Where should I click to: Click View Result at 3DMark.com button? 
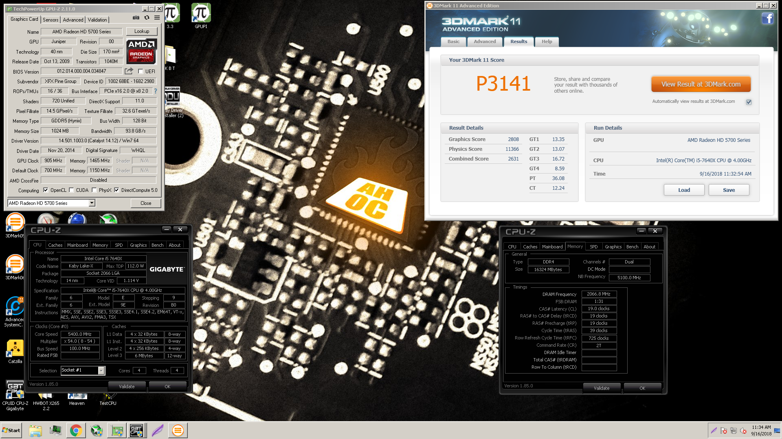coord(701,84)
